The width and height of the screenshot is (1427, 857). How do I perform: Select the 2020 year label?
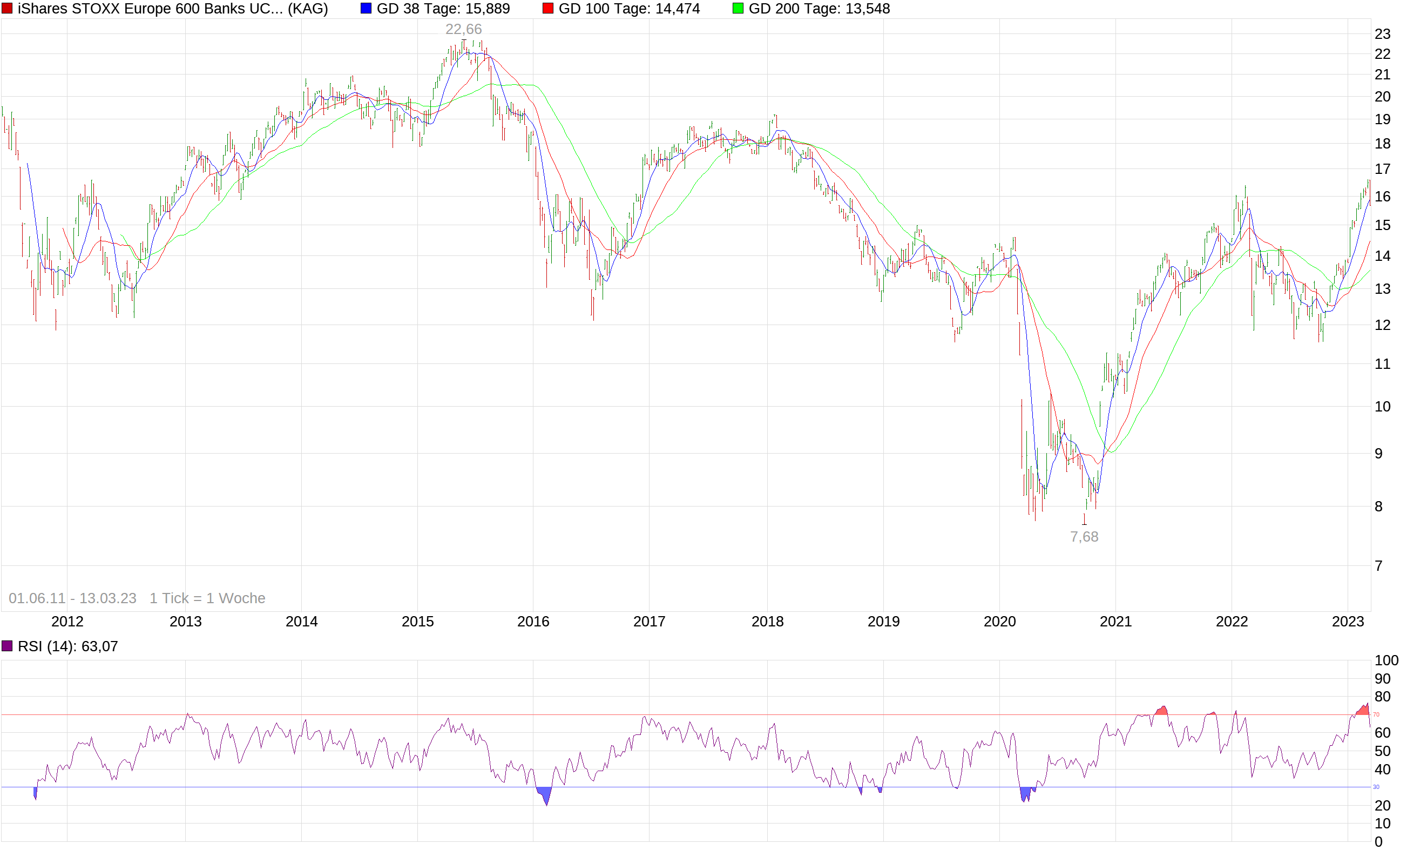click(1000, 622)
